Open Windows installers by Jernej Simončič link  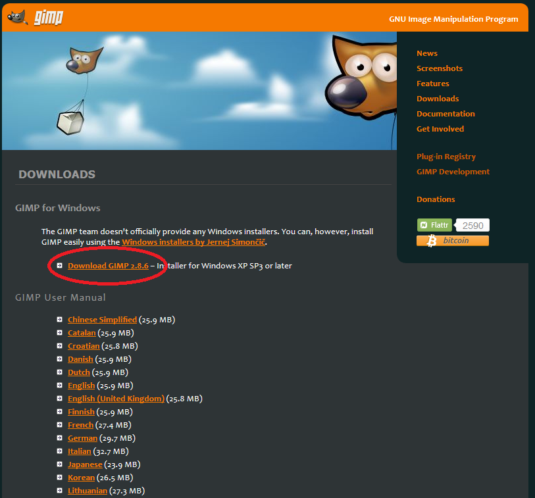(x=193, y=242)
